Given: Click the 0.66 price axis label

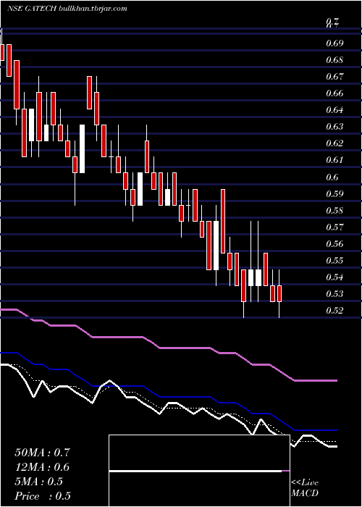Looking at the screenshot, I should tap(334, 93).
